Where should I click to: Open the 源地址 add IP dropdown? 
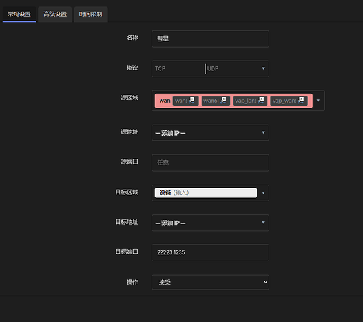point(211,132)
